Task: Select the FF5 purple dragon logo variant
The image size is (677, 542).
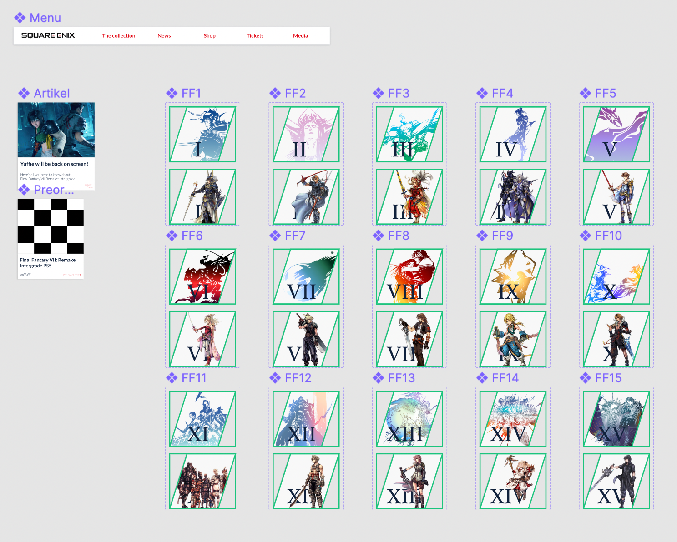Action: click(616, 134)
